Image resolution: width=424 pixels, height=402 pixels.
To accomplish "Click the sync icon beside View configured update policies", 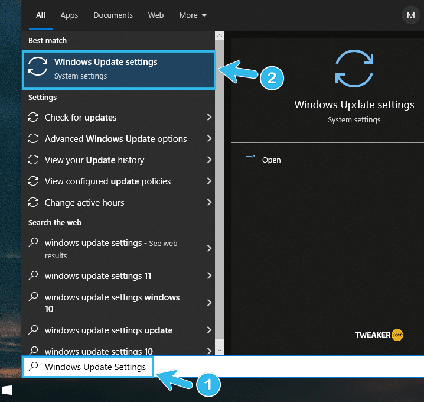I will 33,181.
